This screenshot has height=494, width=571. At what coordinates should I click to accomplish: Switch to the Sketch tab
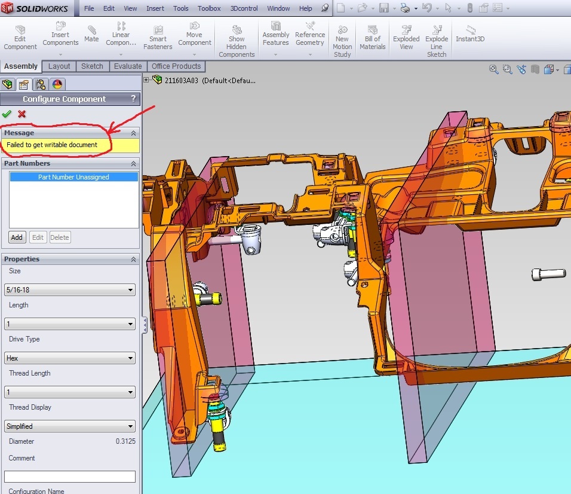pyautogui.click(x=92, y=66)
